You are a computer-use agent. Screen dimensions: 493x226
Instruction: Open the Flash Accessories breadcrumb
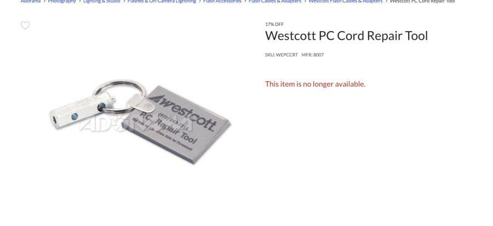222,1
